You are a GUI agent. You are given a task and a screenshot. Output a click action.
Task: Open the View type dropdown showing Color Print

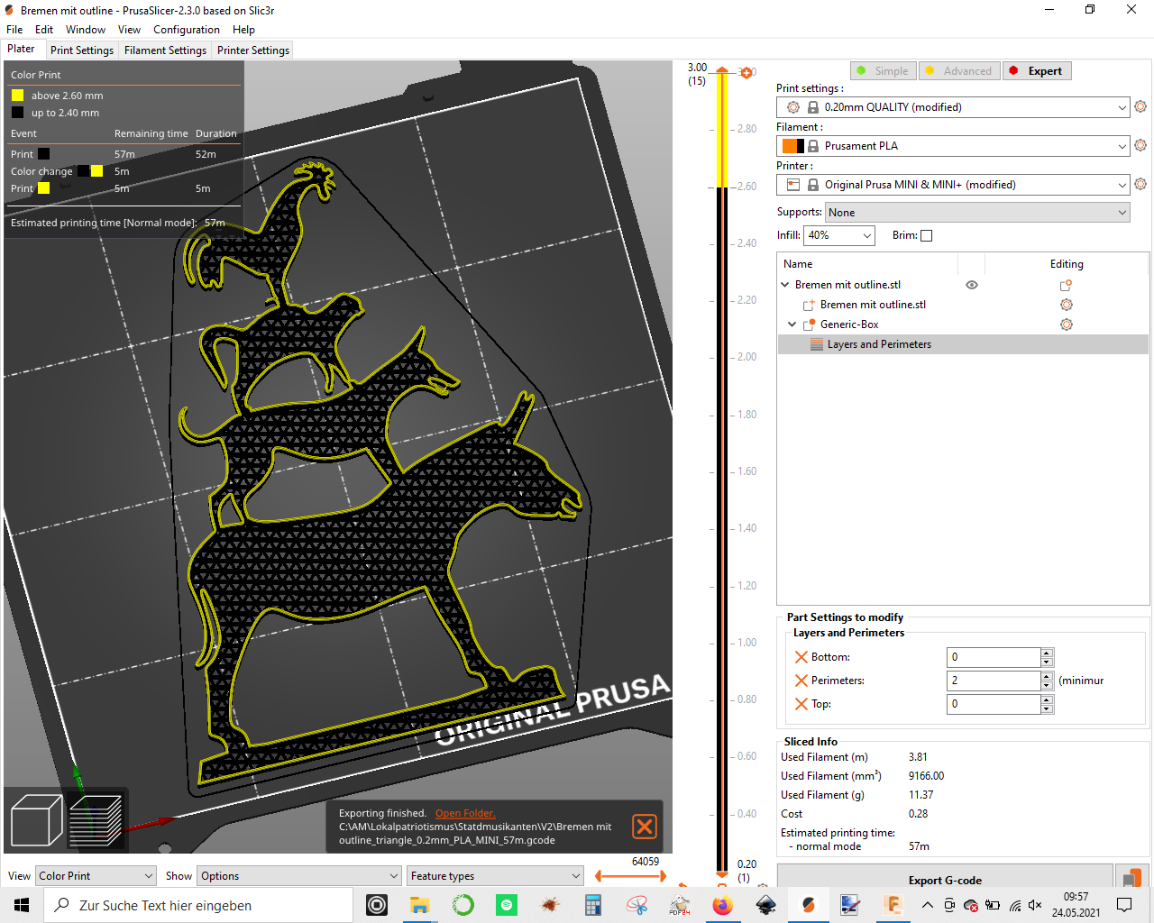96,876
